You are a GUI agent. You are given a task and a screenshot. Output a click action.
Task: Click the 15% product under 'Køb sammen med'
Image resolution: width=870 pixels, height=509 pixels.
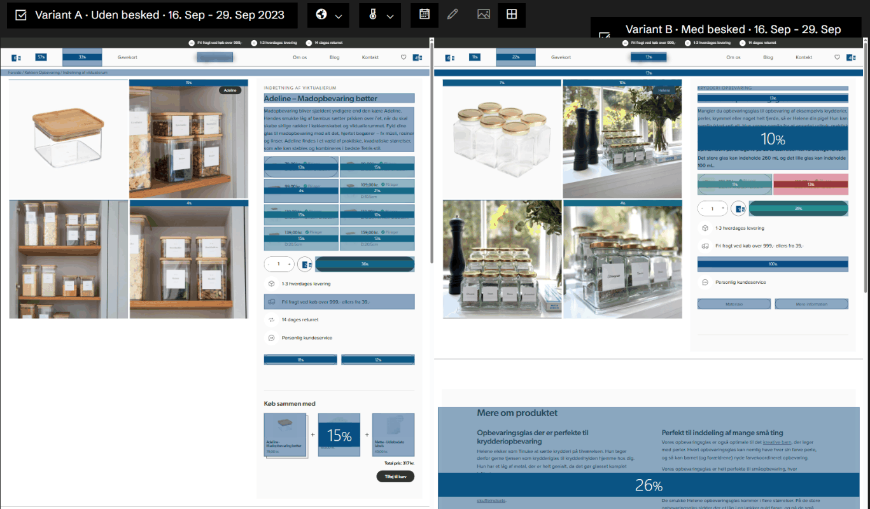pyautogui.click(x=339, y=435)
